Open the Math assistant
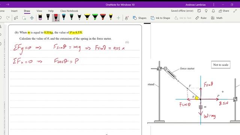This screenshot has width=240, height=135. pyautogui.click(x=217, y=18)
